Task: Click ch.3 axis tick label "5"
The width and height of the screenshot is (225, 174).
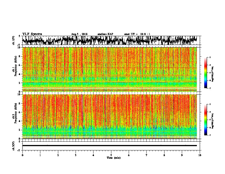Action: [x=19, y=142]
